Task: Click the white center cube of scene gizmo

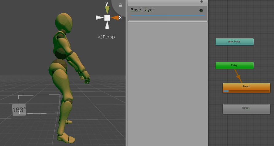Action: pyautogui.click(x=107, y=18)
